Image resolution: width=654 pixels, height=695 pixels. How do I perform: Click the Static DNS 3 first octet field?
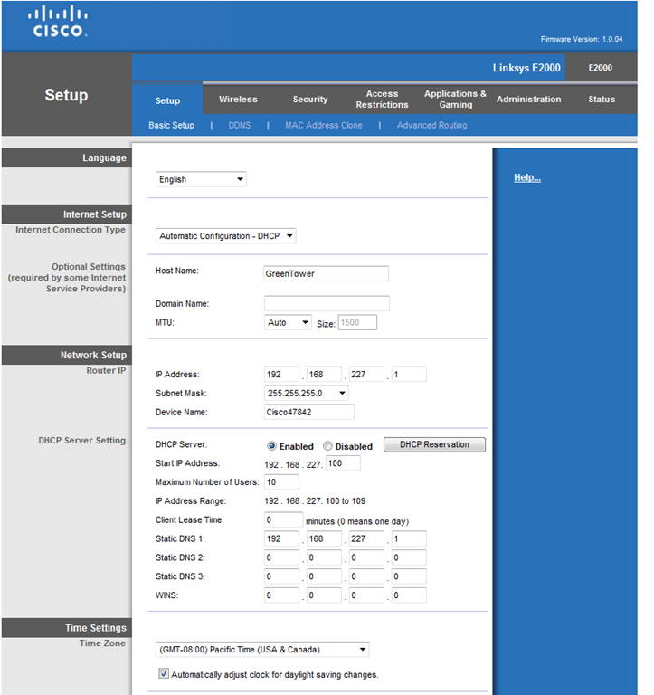282,576
